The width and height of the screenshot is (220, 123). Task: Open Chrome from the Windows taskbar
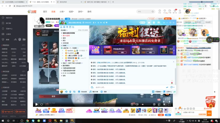pyautogui.click(x=28, y=121)
